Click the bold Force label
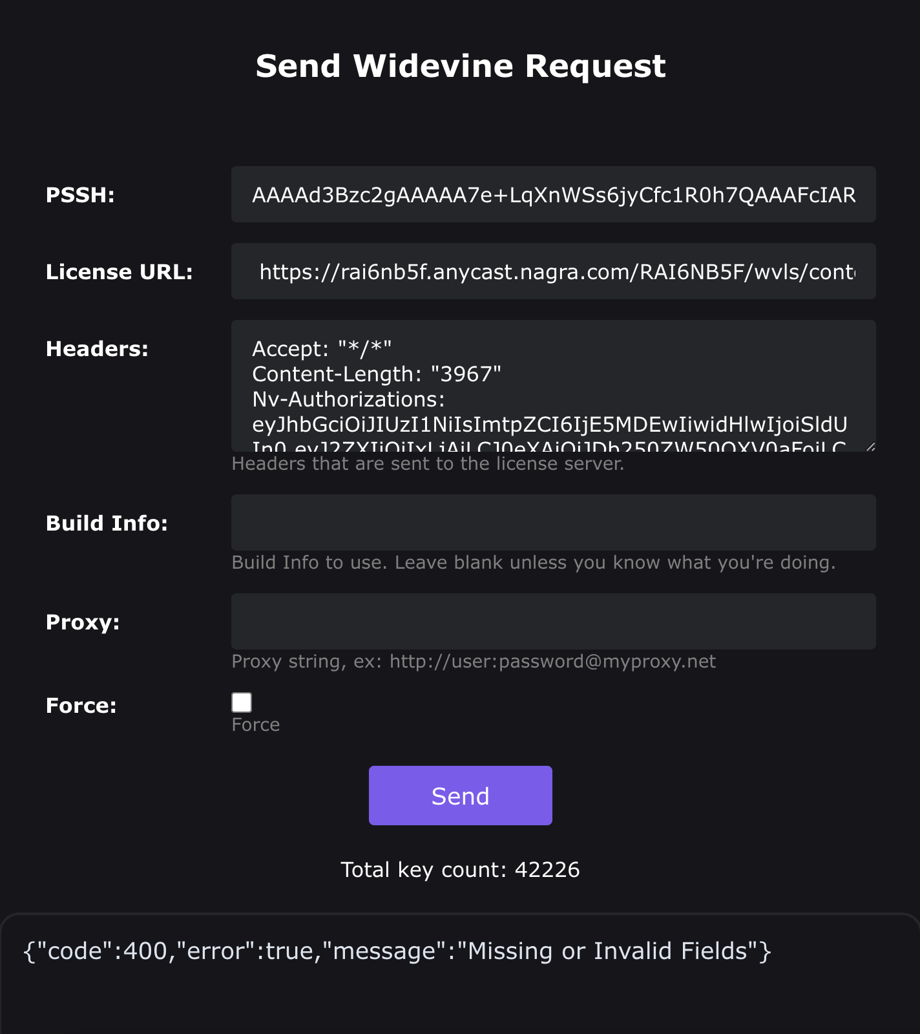 point(81,706)
